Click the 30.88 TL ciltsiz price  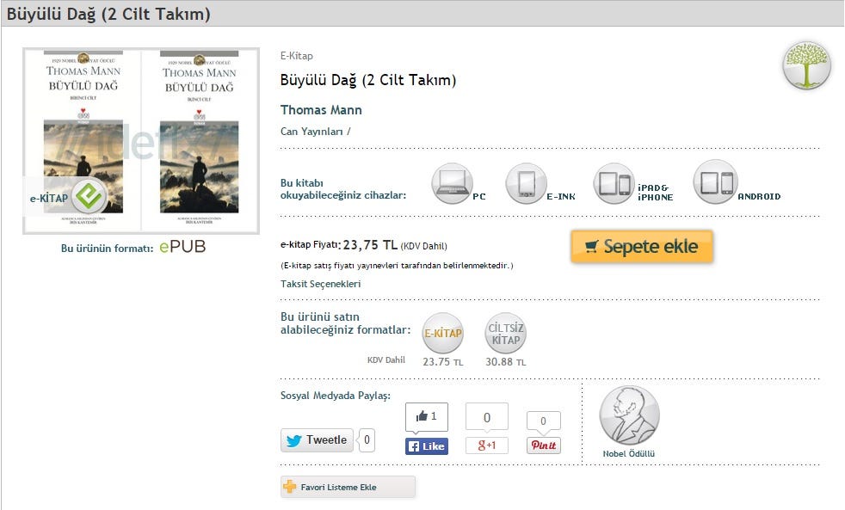(505, 362)
